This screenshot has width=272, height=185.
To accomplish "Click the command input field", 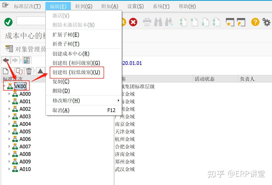I will (x=31, y=21).
